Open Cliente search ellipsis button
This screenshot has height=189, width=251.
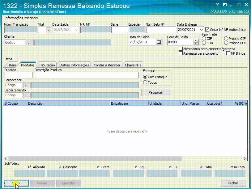pos(30,43)
